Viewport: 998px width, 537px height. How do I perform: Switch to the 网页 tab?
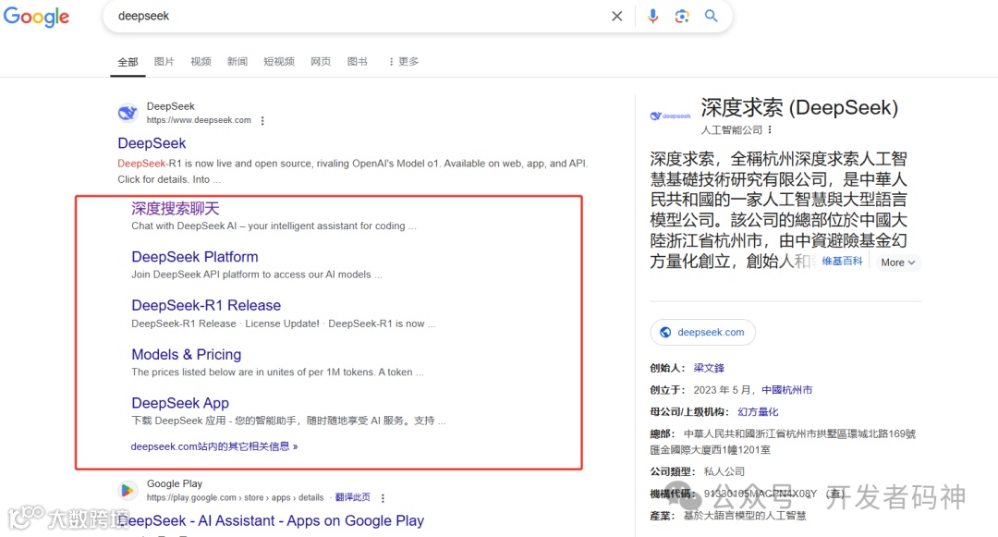tap(321, 62)
